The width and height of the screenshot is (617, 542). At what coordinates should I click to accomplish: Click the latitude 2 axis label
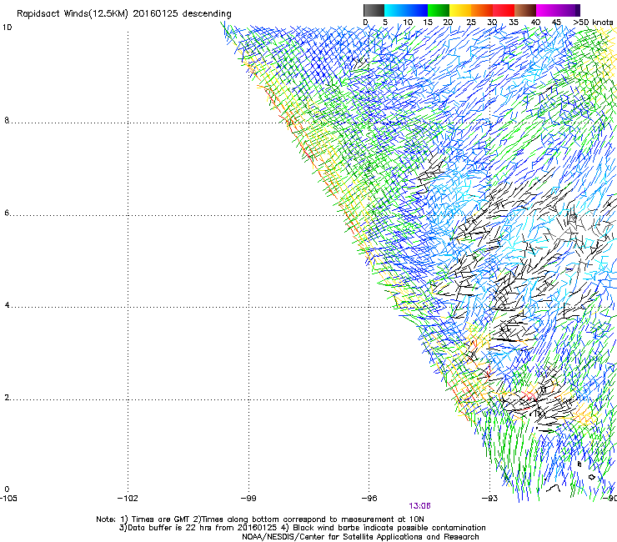(x=7, y=398)
